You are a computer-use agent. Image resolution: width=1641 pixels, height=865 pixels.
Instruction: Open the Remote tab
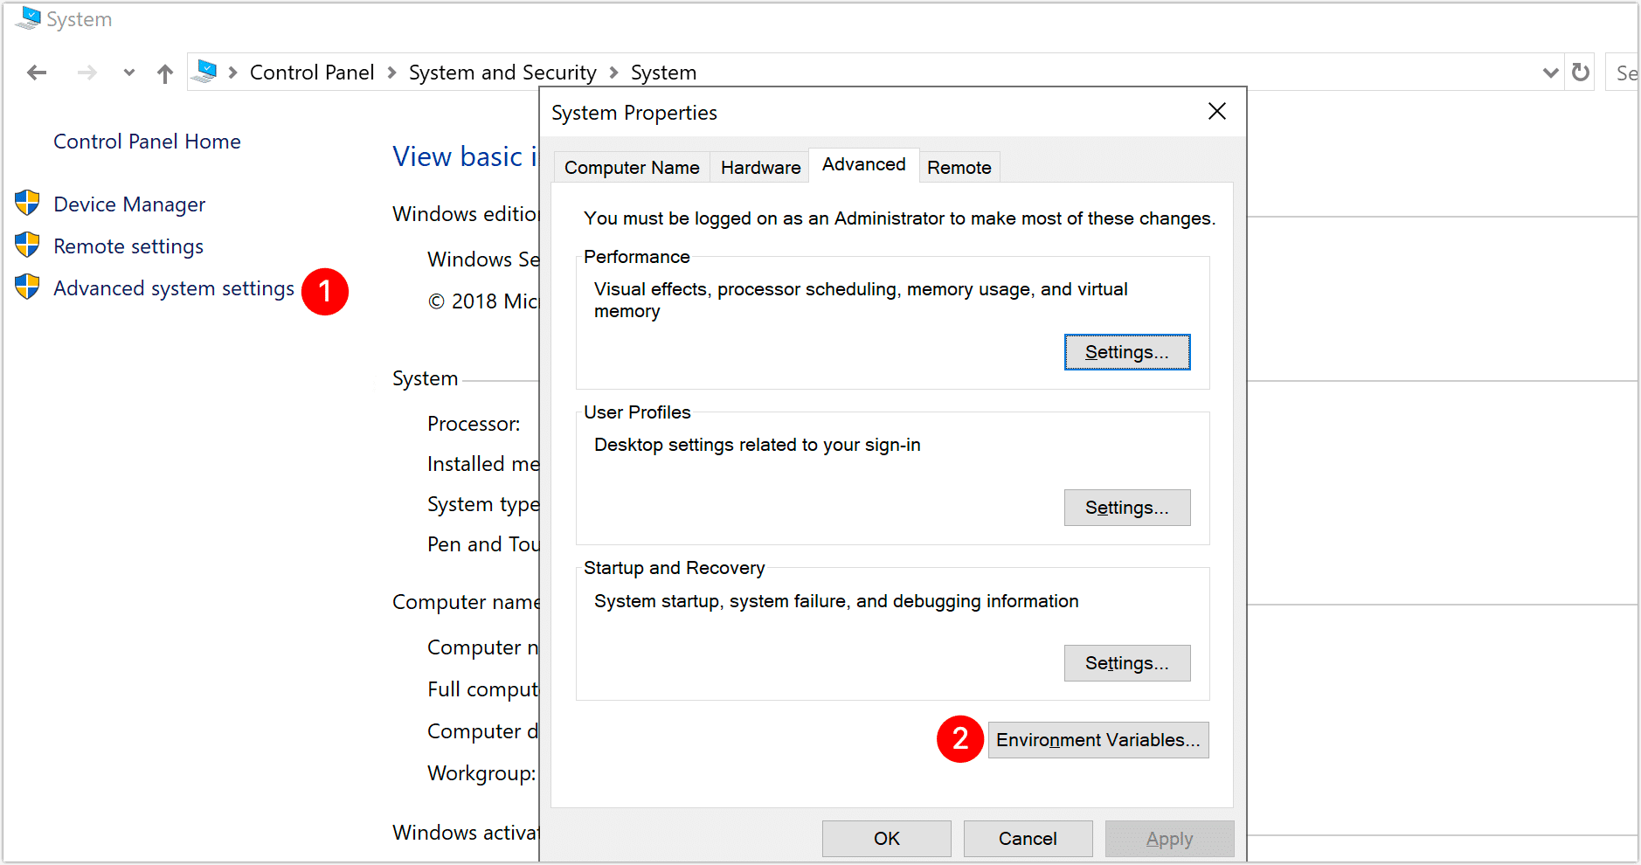(x=959, y=167)
